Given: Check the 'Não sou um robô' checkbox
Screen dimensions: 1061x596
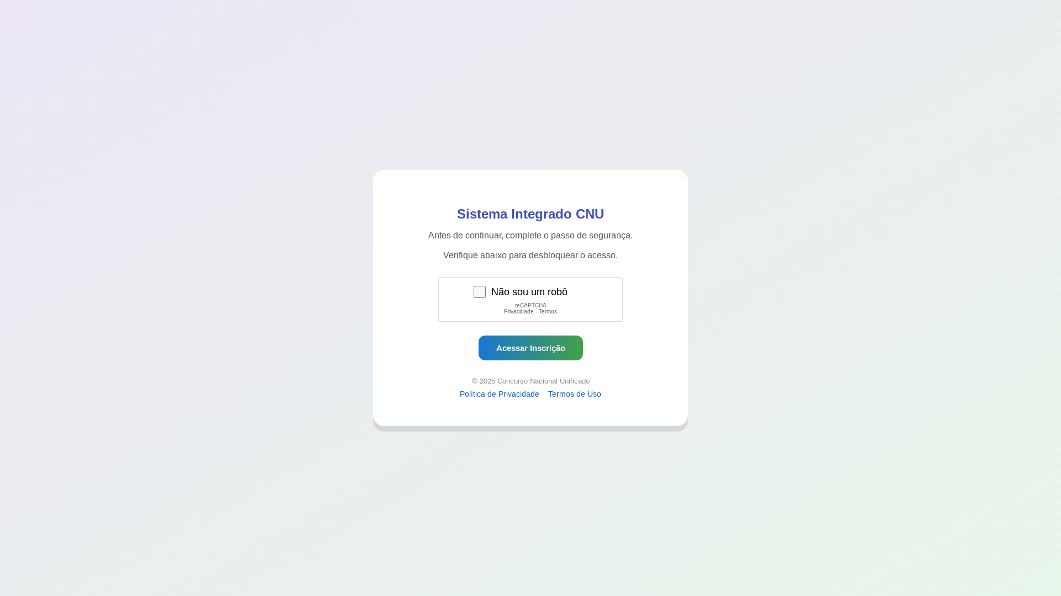Looking at the screenshot, I should (480, 292).
